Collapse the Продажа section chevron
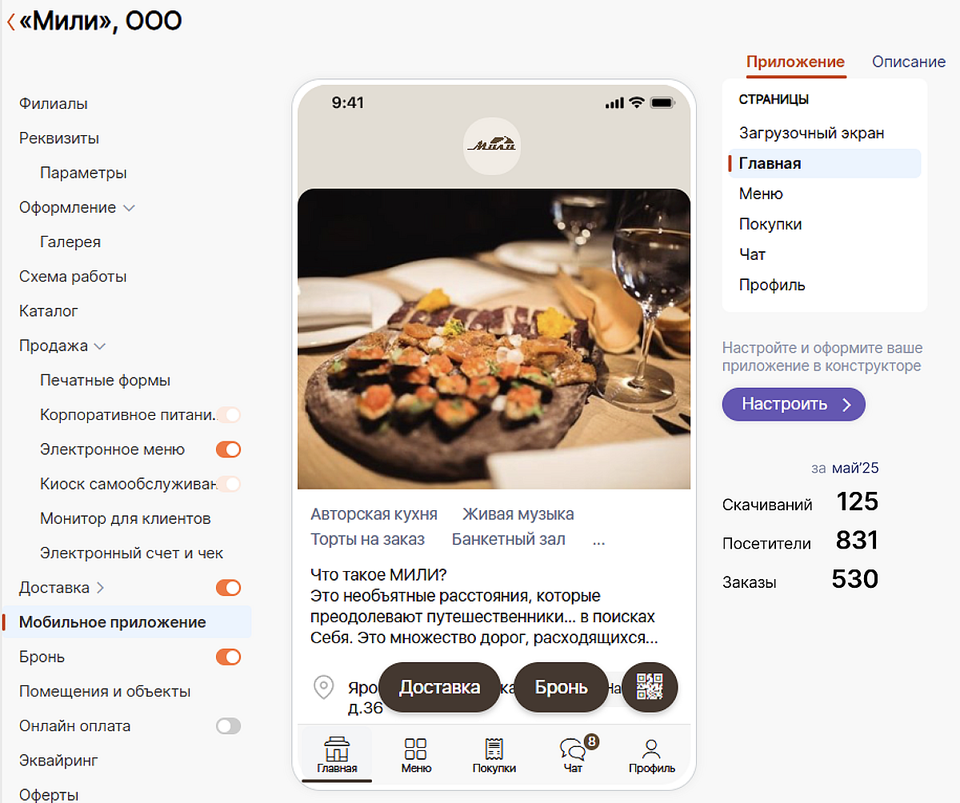The height and width of the screenshot is (803, 960). pos(100,346)
